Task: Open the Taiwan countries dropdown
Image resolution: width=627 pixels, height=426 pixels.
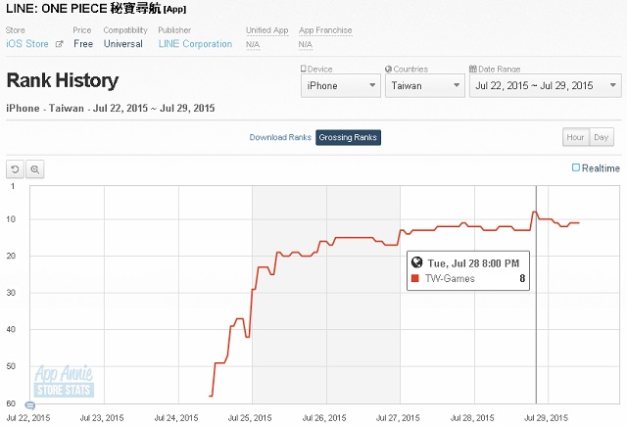Action: coord(425,85)
